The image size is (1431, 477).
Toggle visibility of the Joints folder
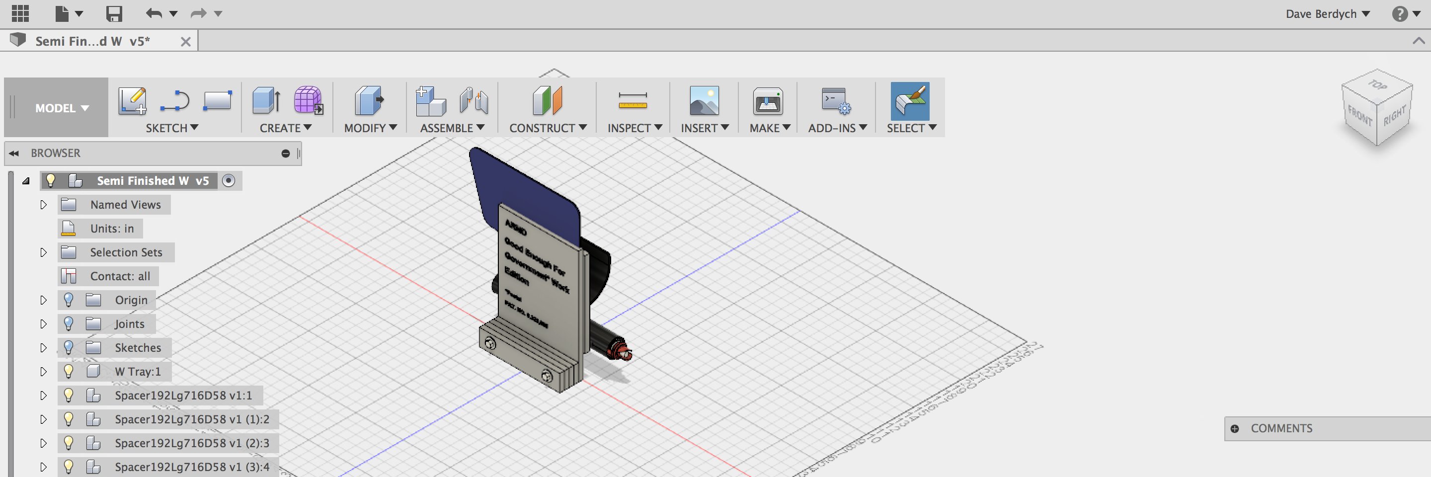(x=69, y=324)
